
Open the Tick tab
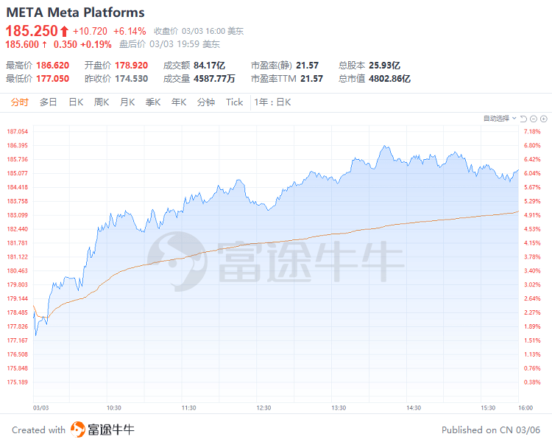coord(235,102)
